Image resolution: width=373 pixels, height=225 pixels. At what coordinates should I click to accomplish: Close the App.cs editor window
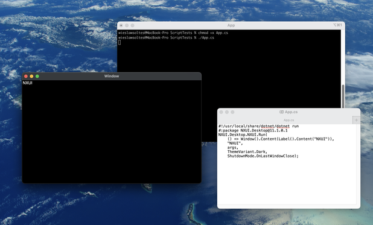pyautogui.click(x=222, y=112)
